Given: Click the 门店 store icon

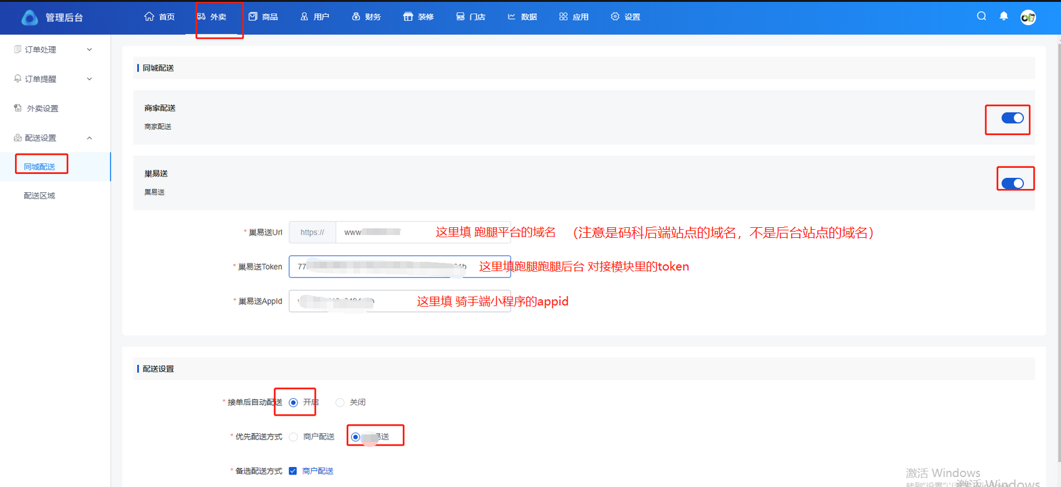Looking at the screenshot, I should (x=460, y=16).
